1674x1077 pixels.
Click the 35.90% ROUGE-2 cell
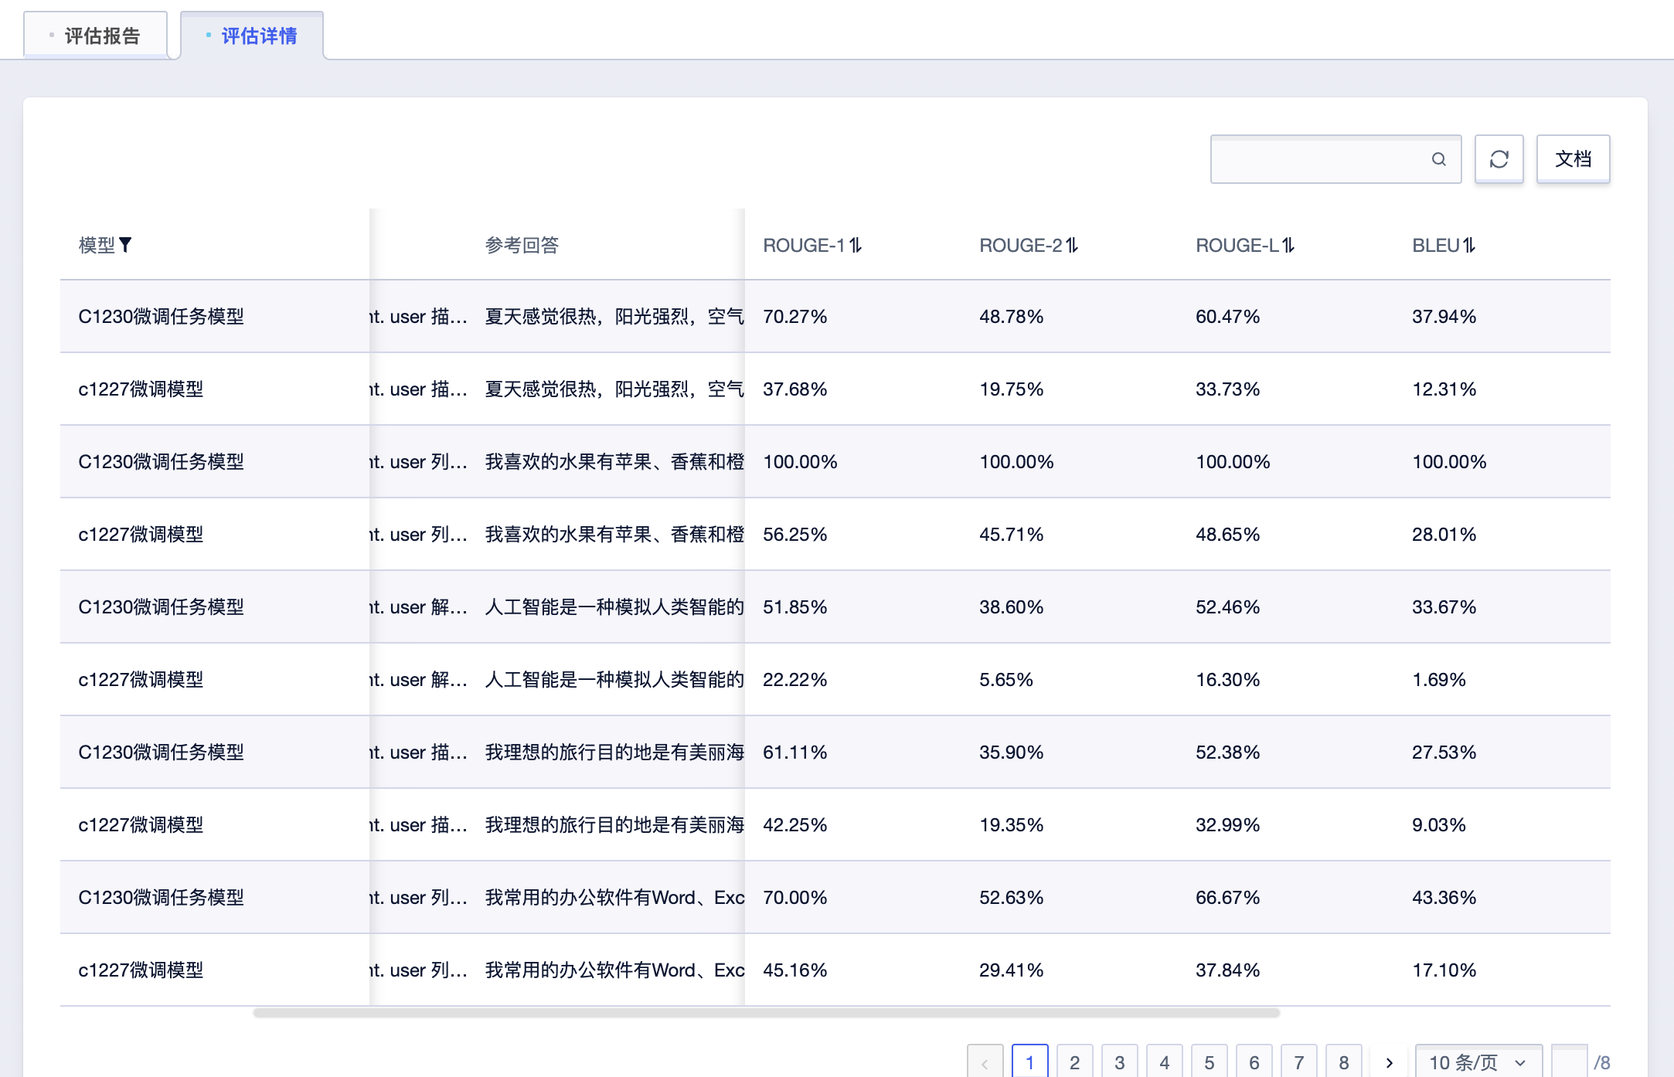coord(1011,752)
